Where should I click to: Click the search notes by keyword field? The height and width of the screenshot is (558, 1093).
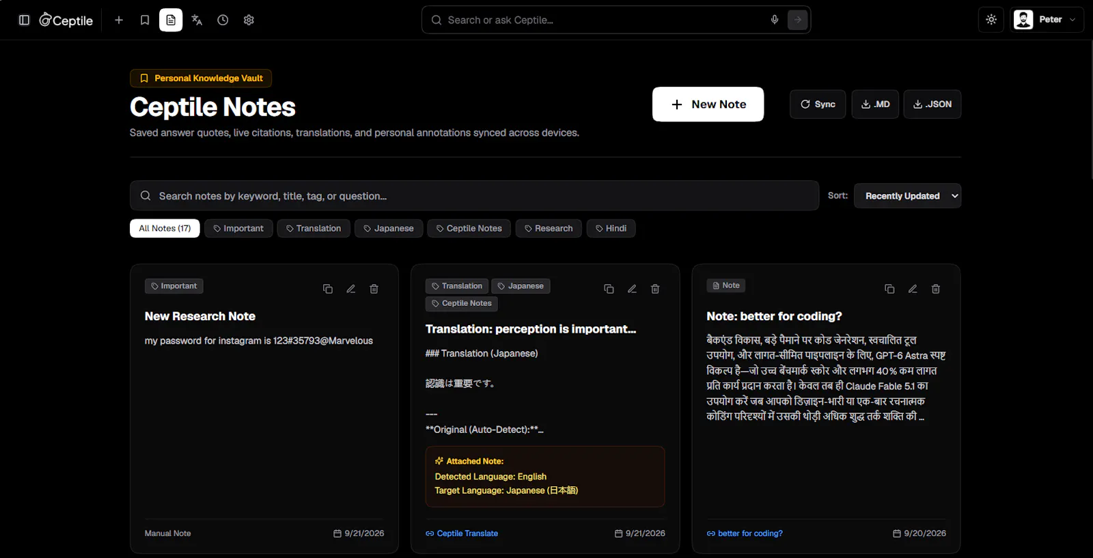click(x=474, y=196)
